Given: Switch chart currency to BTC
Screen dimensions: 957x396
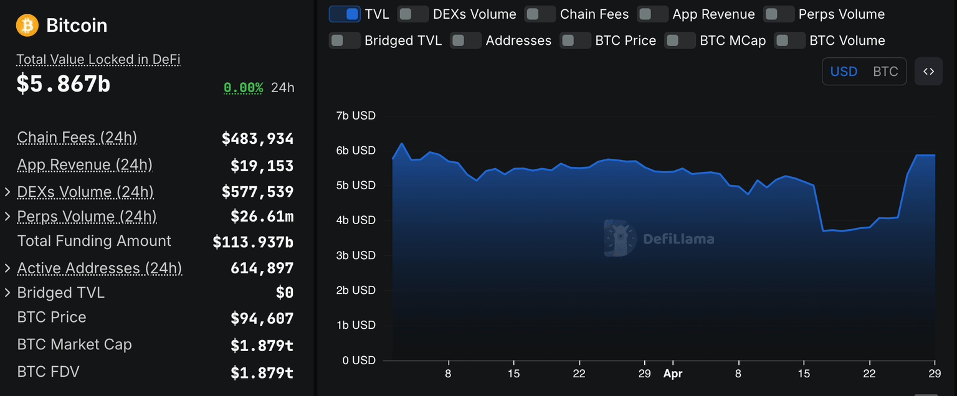Looking at the screenshot, I should point(885,71).
